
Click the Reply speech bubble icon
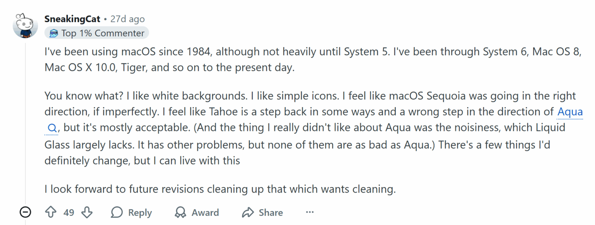117,212
